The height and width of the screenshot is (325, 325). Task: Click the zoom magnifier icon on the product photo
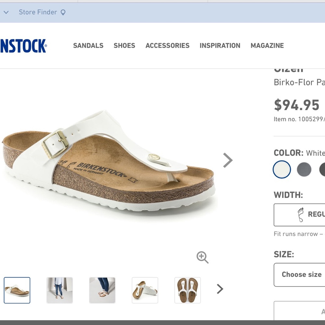click(x=202, y=257)
